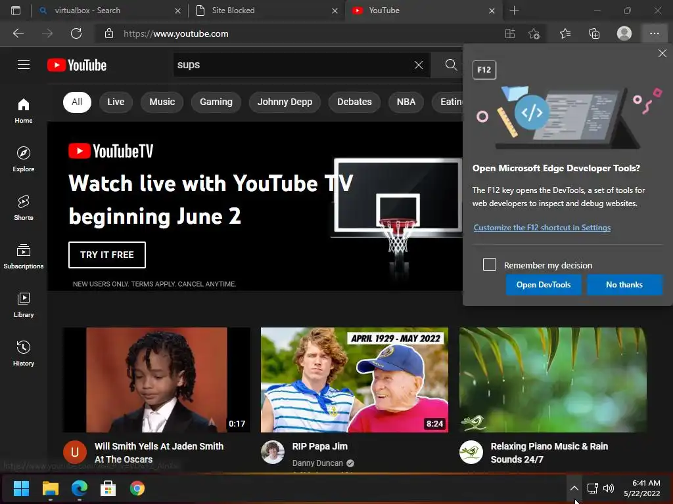Click the YouTube search magnifier button

[x=451, y=65]
